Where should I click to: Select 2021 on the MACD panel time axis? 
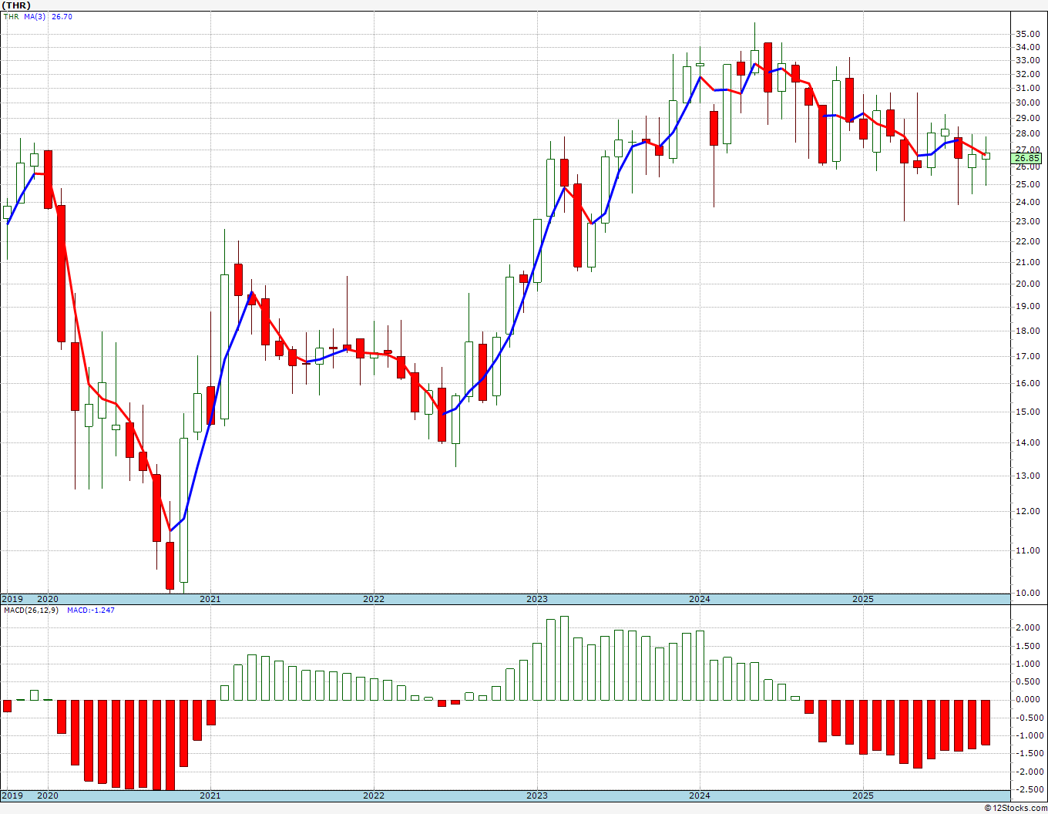210,795
